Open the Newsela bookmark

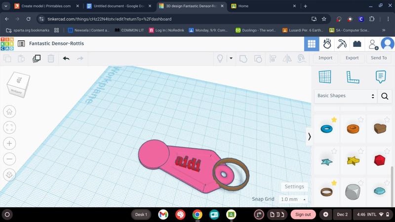click(x=89, y=30)
